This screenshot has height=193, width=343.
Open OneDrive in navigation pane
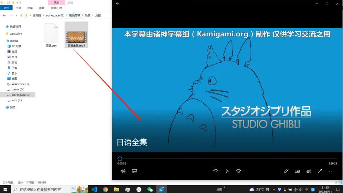(x=16, y=34)
